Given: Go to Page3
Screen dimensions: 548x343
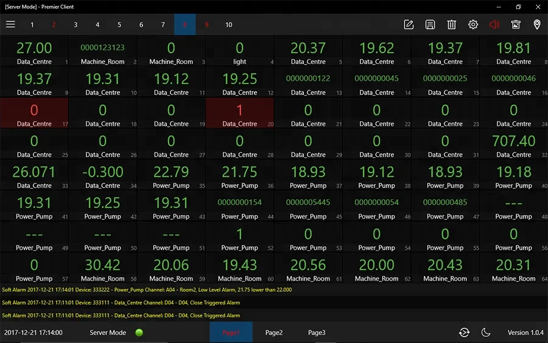Looking at the screenshot, I should [x=317, y=333].
